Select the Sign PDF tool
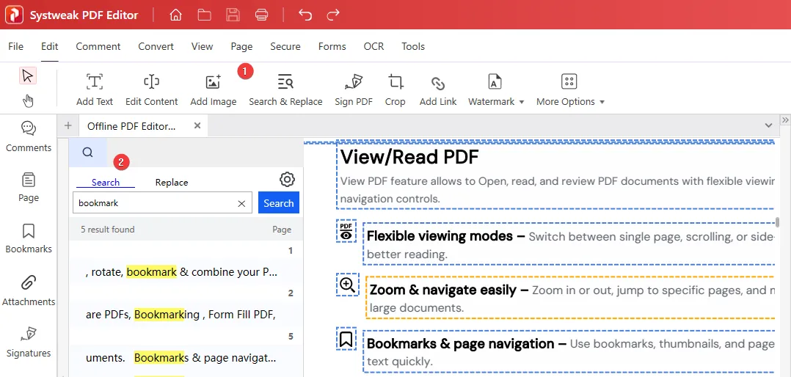791x377 pixels. [x=354, y=89]
